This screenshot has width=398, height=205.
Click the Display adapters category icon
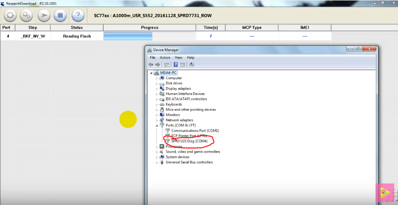pos(162,88)
